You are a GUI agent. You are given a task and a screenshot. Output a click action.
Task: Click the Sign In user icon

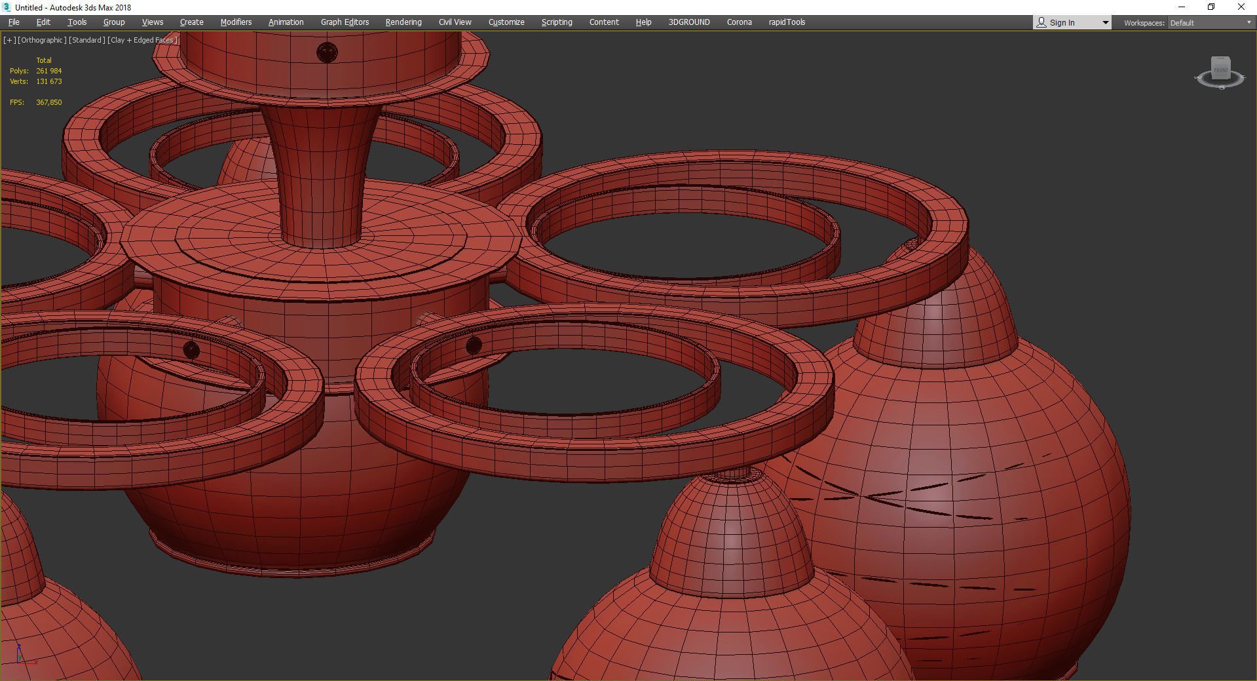click(1041, 22)
